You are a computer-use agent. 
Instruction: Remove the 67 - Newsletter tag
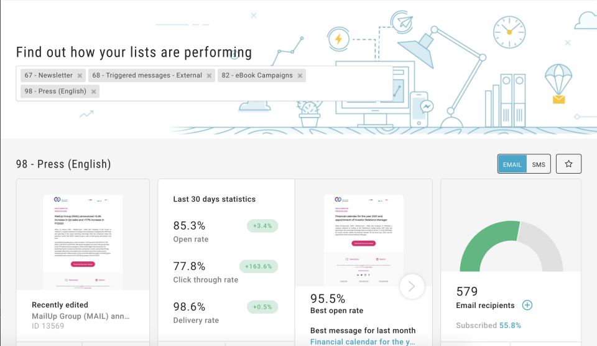(80, 76)
